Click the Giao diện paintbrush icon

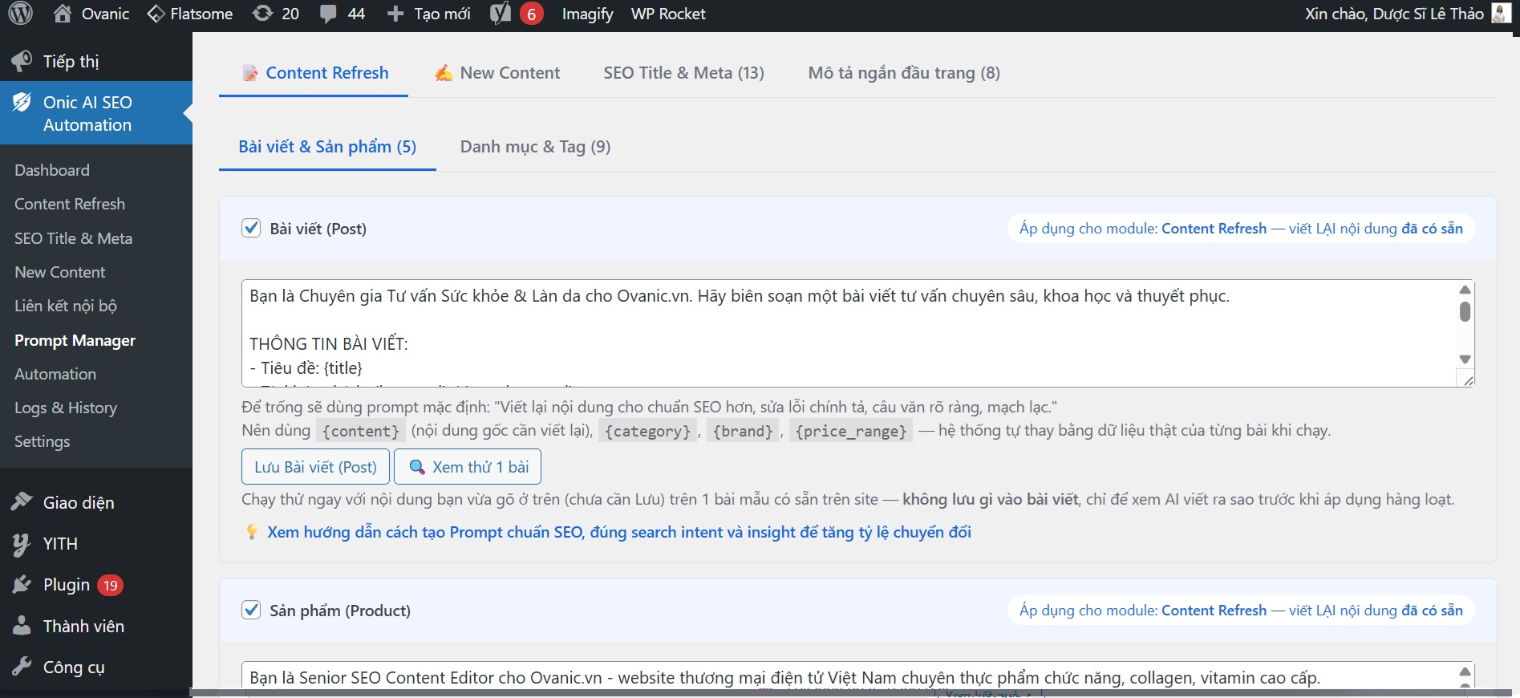pyautogui.click(x=22, y=502)
